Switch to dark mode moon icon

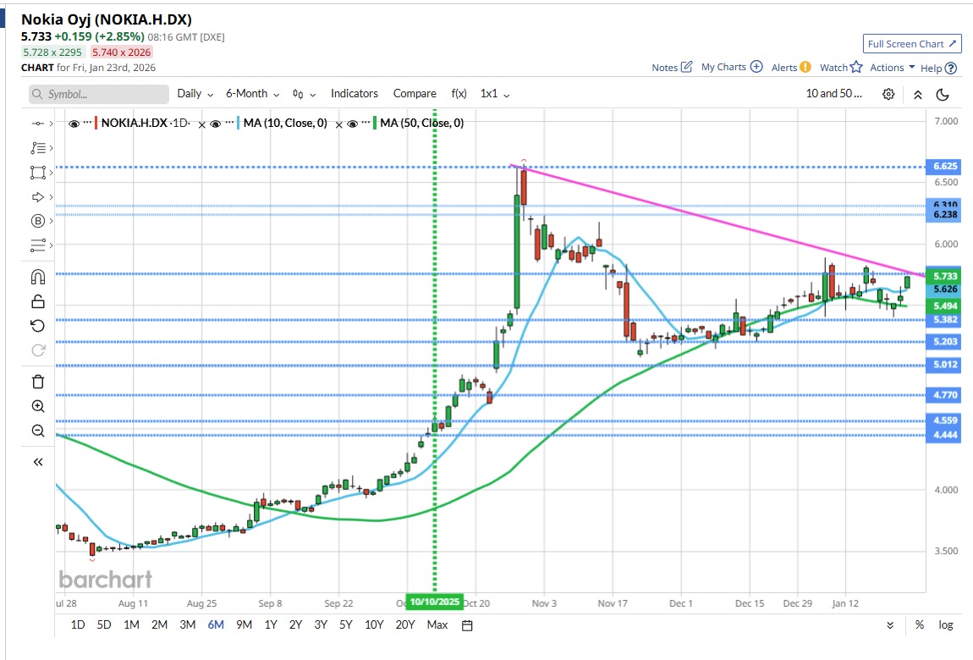(x=943, y=94)
